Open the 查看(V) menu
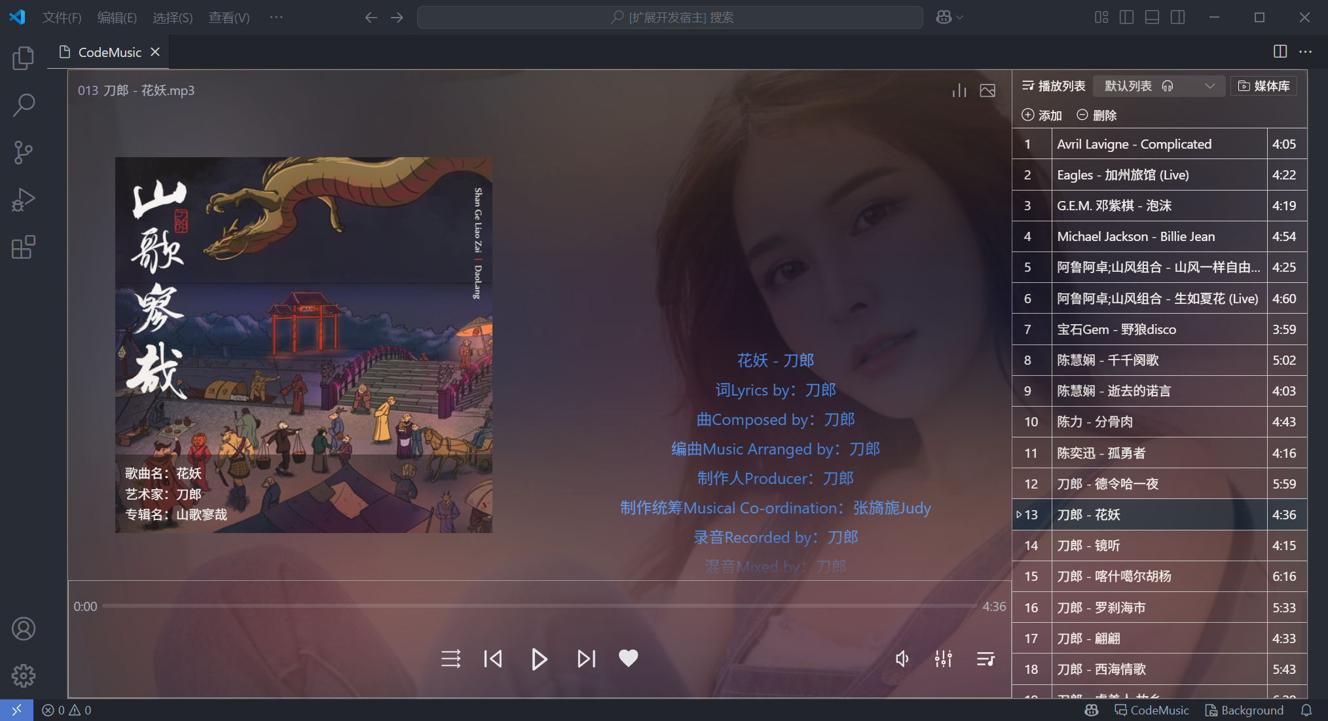This screenshot has width=1328, height=721. (x=229, y=18)
